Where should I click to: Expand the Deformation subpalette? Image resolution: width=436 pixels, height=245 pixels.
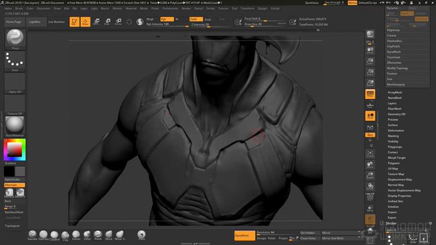tap(396, 130)
